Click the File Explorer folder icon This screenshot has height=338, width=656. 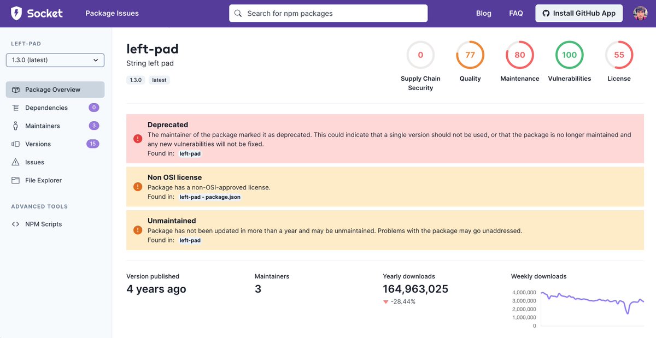15,180
